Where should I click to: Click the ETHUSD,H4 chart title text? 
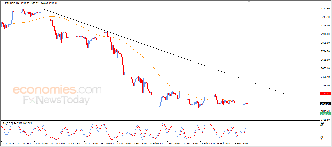tap(12, 3)
